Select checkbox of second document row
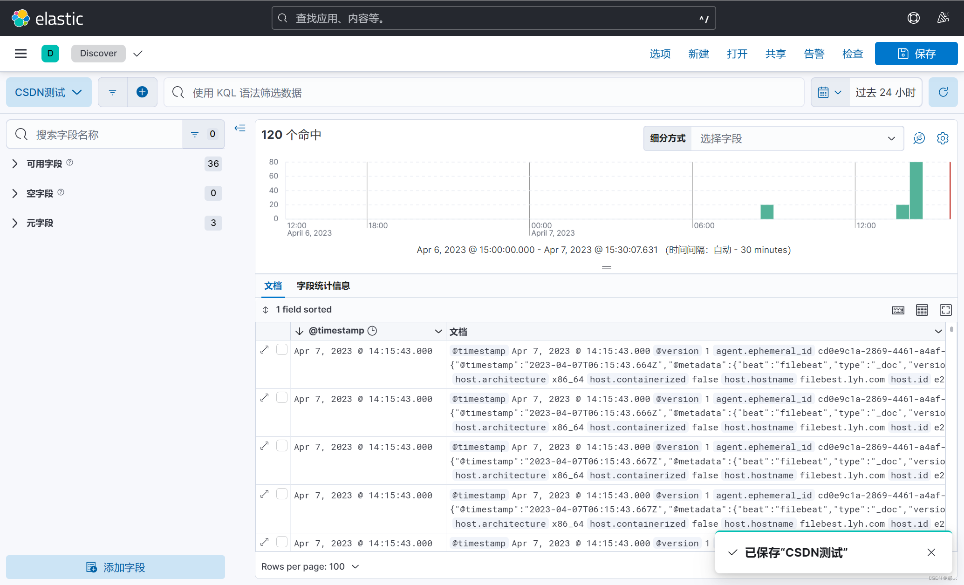 [282, 398]
